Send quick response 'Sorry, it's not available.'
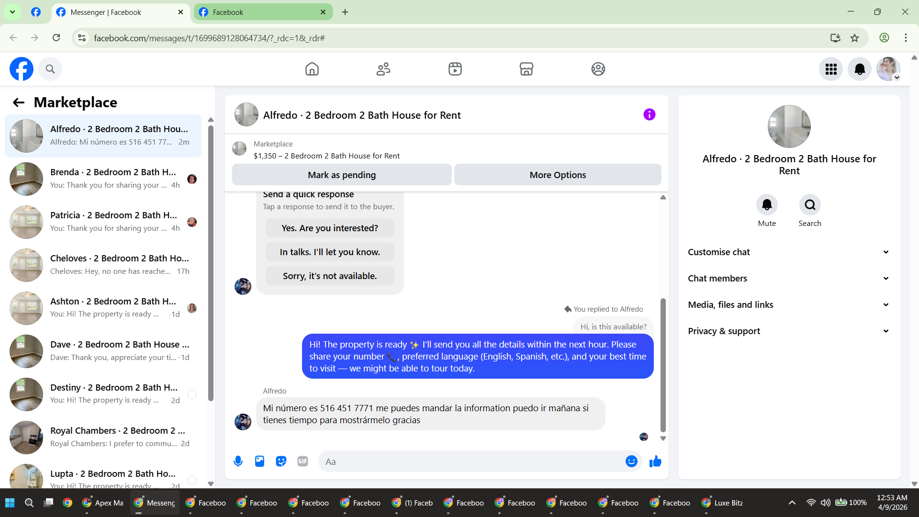 (330, 276)
